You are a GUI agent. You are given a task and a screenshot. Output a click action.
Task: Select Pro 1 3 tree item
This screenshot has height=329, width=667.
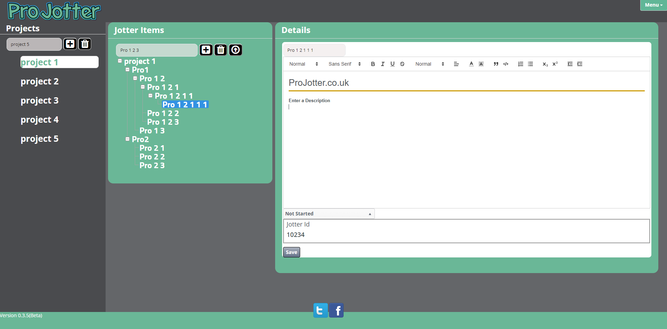coord(152,131)
